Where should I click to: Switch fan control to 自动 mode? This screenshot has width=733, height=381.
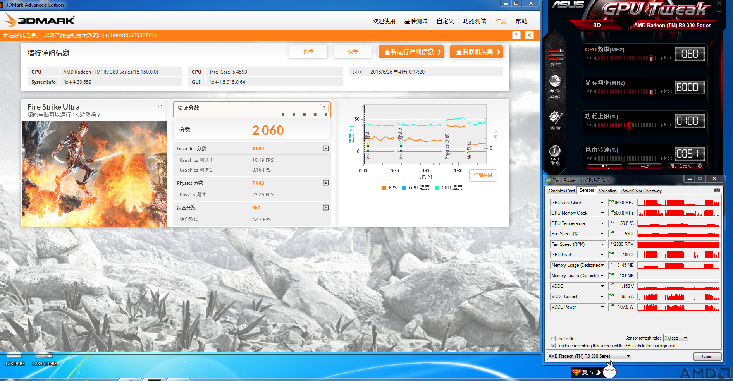click(605, 166)
